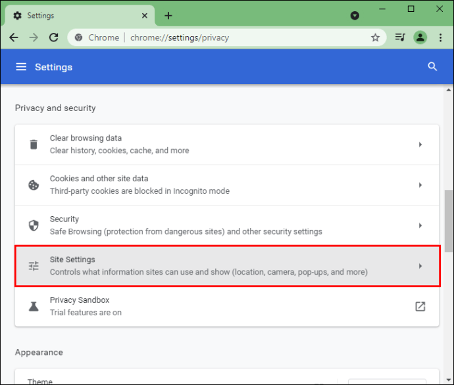Image resolution: width=454 pixels, height=385 pixels.
Task: Bookmark this page using the star icon
Action: pos(375,37)
